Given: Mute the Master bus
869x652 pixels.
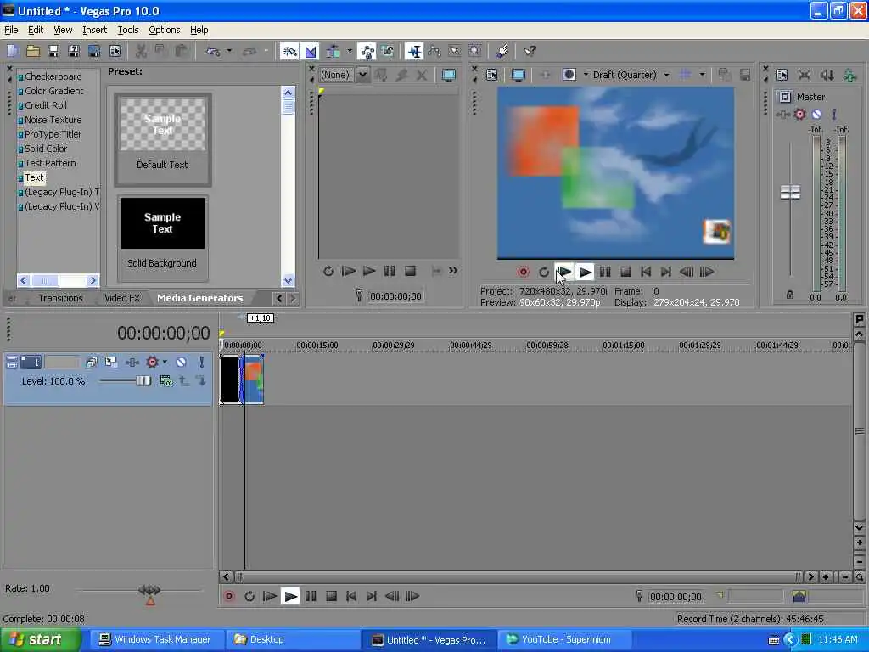Looking at the screenshot, I should click(x=817, y=115).
